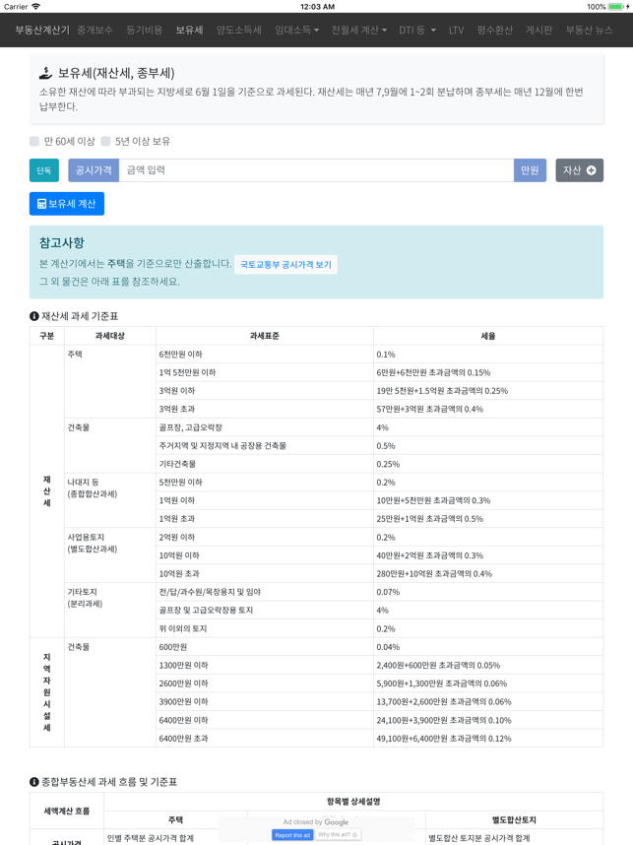The height and width of the screenshot is (845, 633).
Task: Click the 금액 입력 amount field
Action: pyautogui.click(x=315, y=170)
